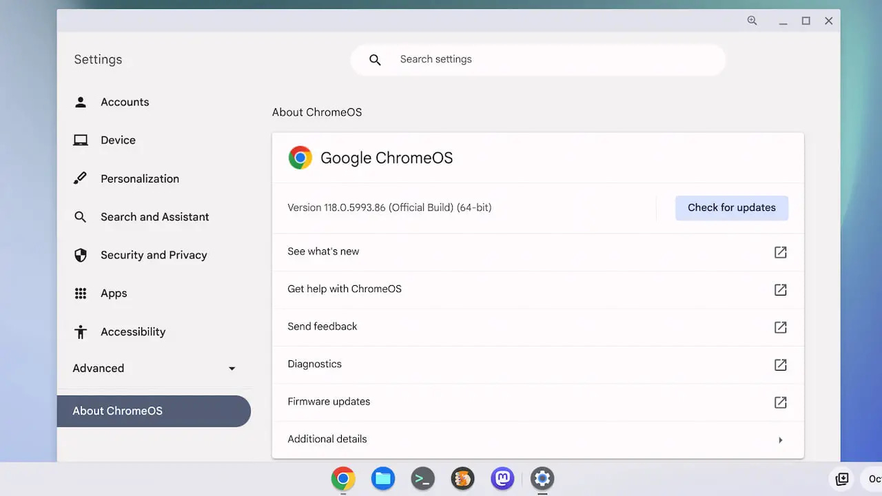882x496 pixels.
Task: Expand the Advanced section arrow
Action: 232,369
